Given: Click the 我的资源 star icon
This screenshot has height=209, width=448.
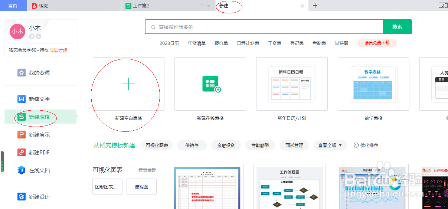Looking at the screenshot, I should [x=22, y=72].
